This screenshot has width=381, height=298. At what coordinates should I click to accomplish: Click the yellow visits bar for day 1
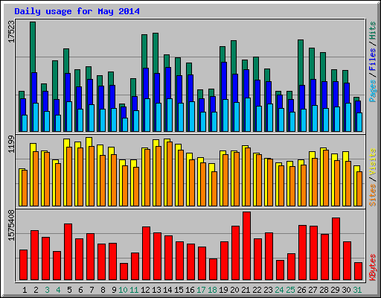click(x=20, y=188)
